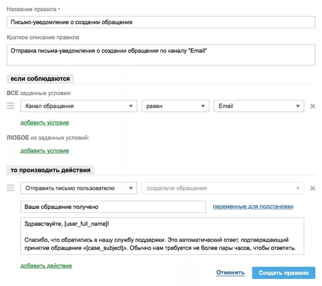This screenshot has width=322, height=286.
Task: Remove the Канал обращения condition row
Action: [x=312, y=106]
